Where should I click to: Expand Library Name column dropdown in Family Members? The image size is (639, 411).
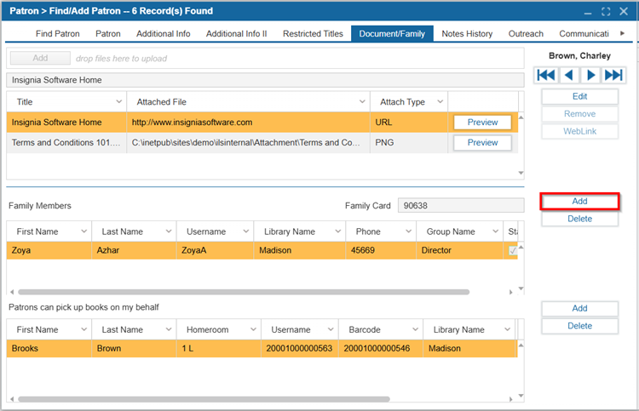[338, 231]
